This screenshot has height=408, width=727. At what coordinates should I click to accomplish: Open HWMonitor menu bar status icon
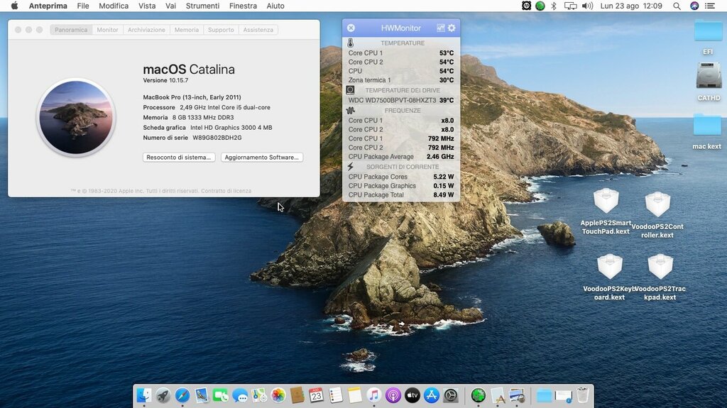(x=526, y=6)
